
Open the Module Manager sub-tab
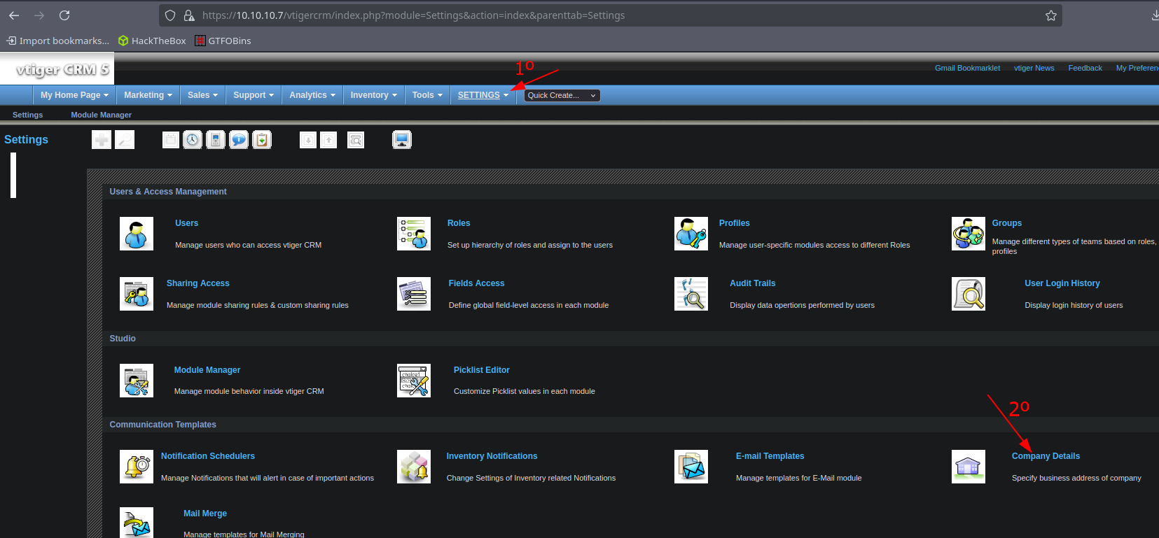pos(101,115)
